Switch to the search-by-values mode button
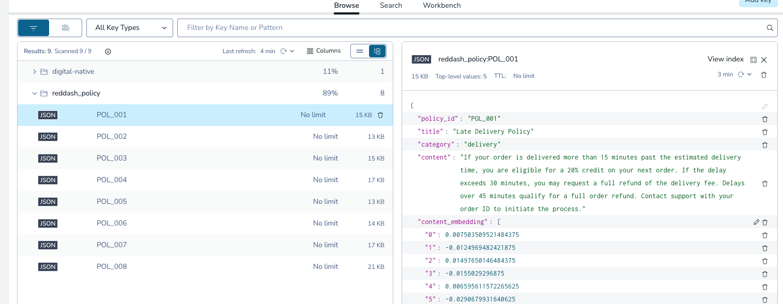783x304 pixels. [x=66, y=28]
